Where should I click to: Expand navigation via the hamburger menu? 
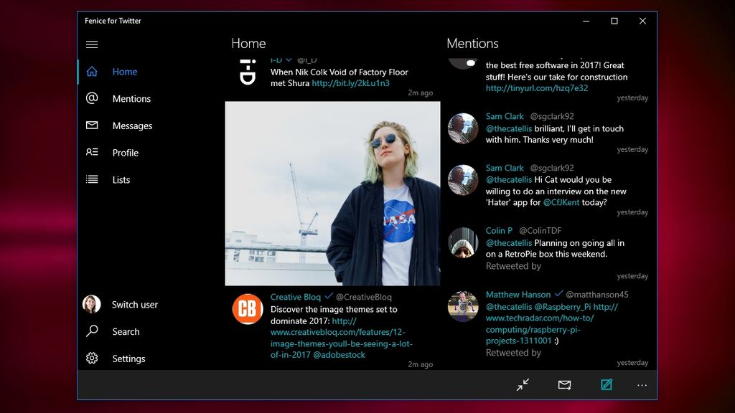93,44
